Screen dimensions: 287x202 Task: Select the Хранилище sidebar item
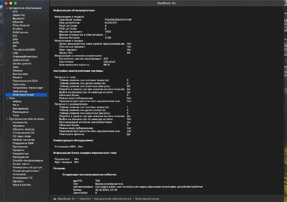point(20,91)
